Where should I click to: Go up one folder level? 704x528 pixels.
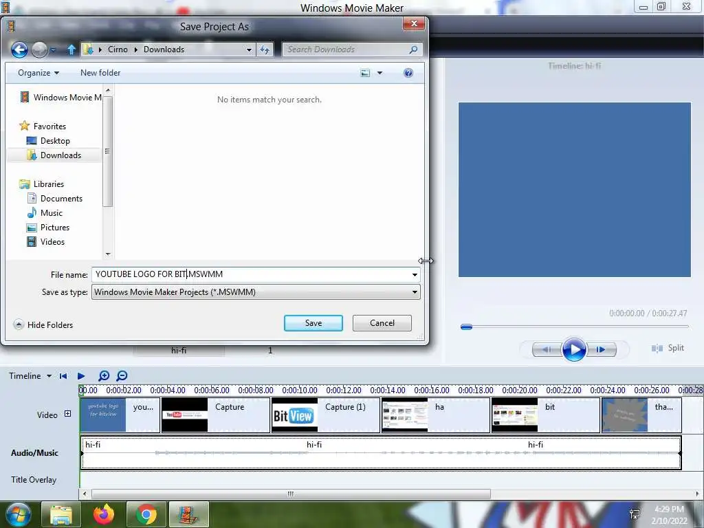click(x=71, y=49)
